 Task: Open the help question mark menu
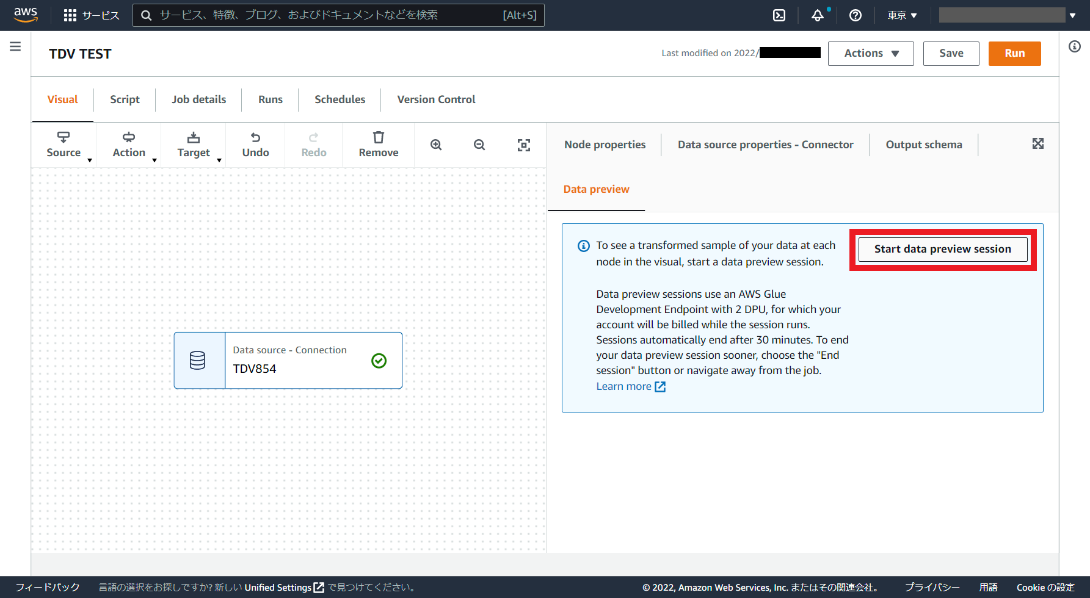(856, 15)
